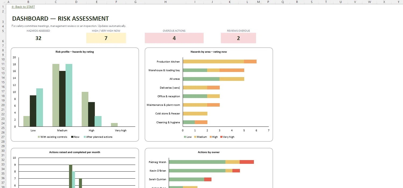The image size is (403, 188).
Task: Click the Pádraig Walsh owner label
Action: [x=157, y=162]
